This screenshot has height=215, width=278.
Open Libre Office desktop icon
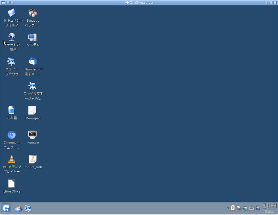[12, 184]
